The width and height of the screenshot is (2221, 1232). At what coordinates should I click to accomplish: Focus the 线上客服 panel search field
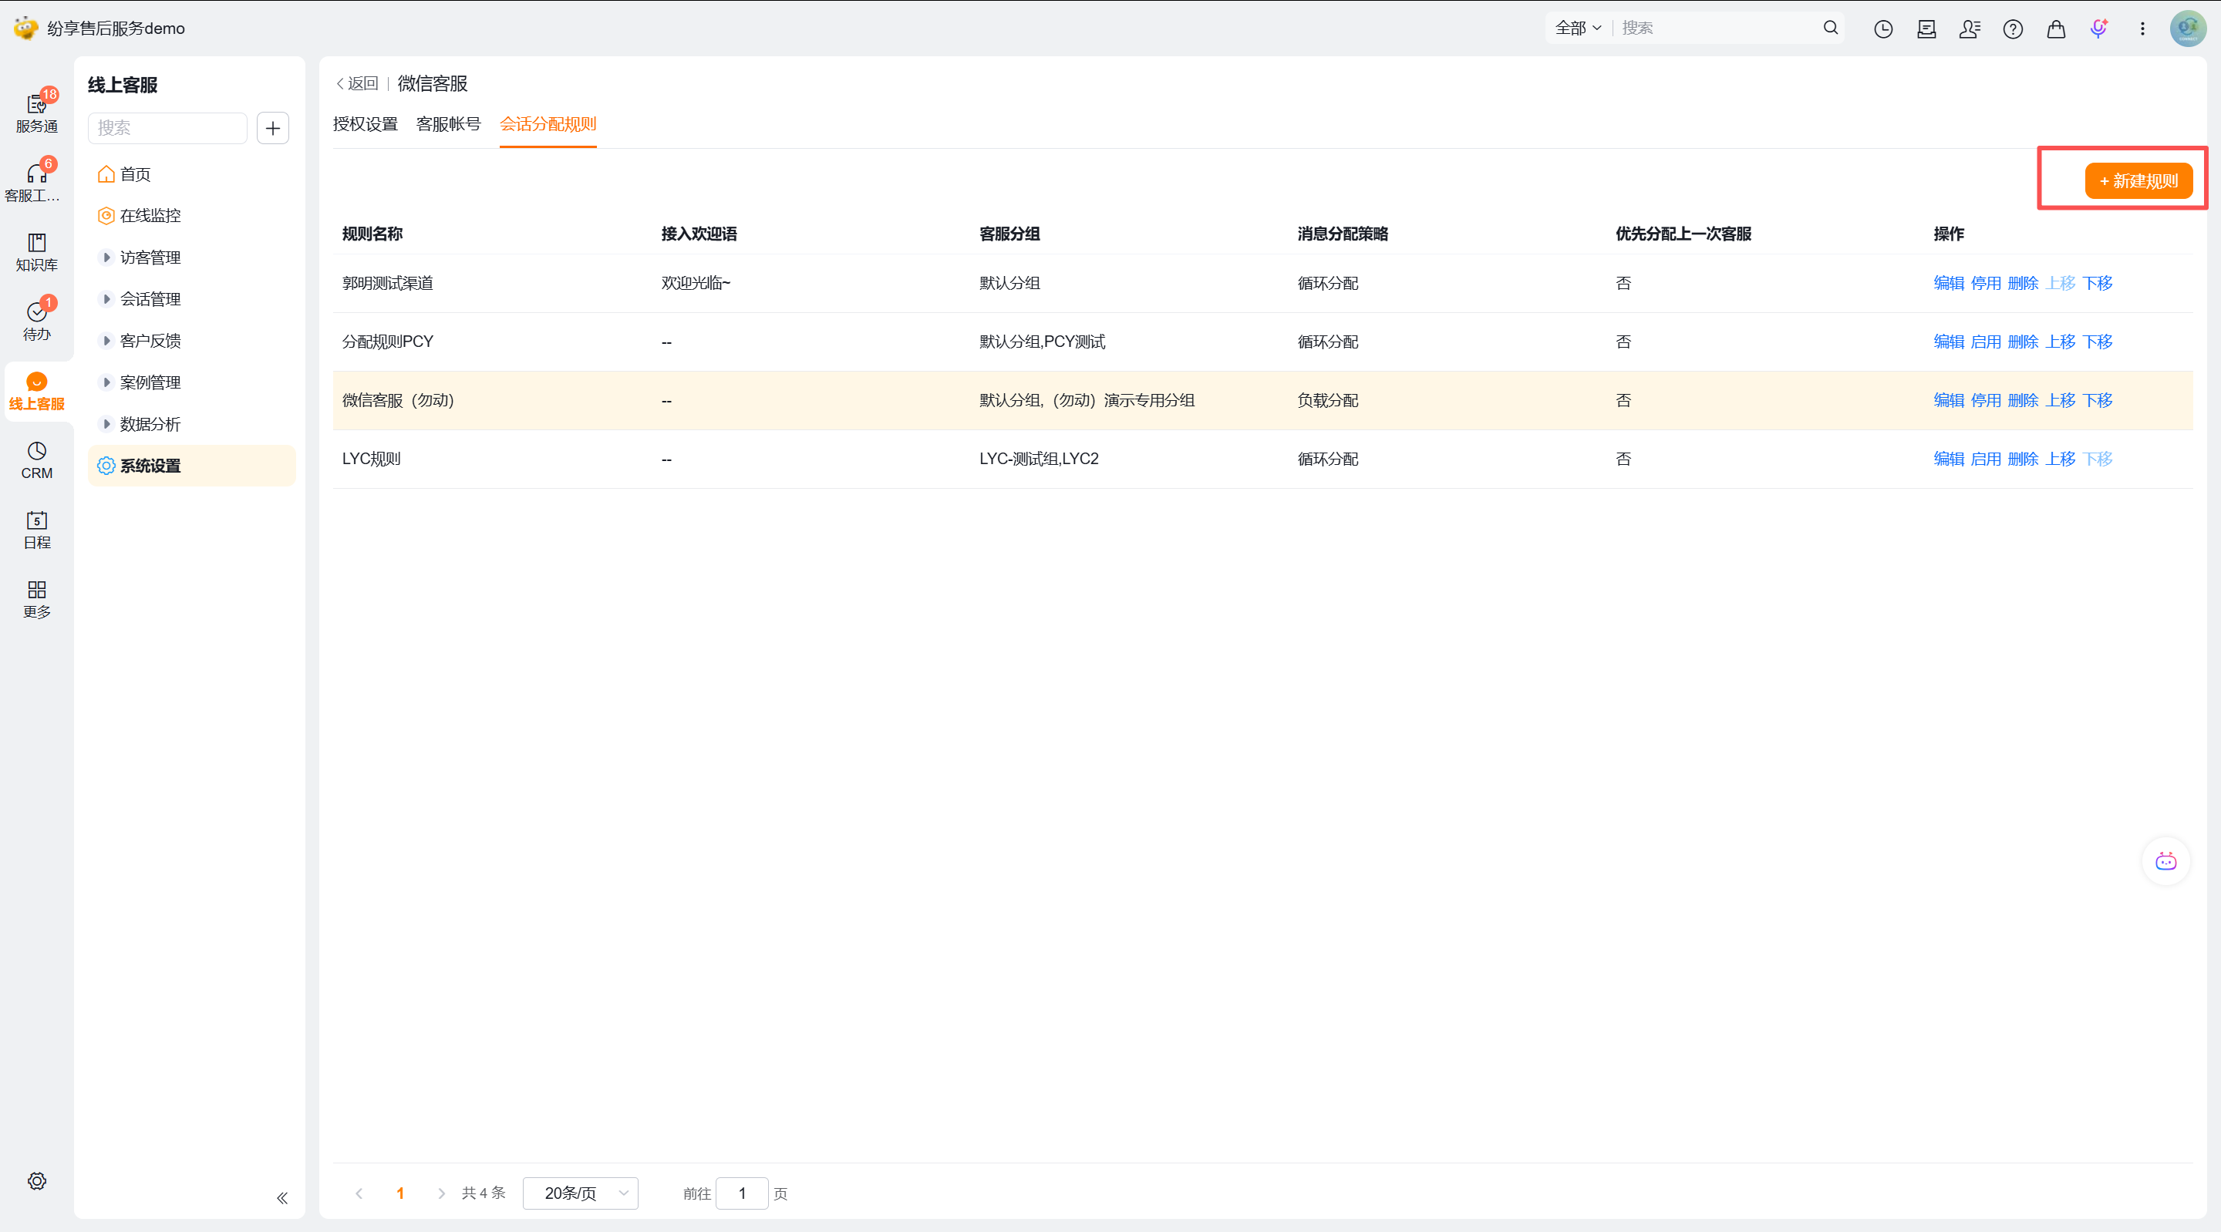[167, 128]
